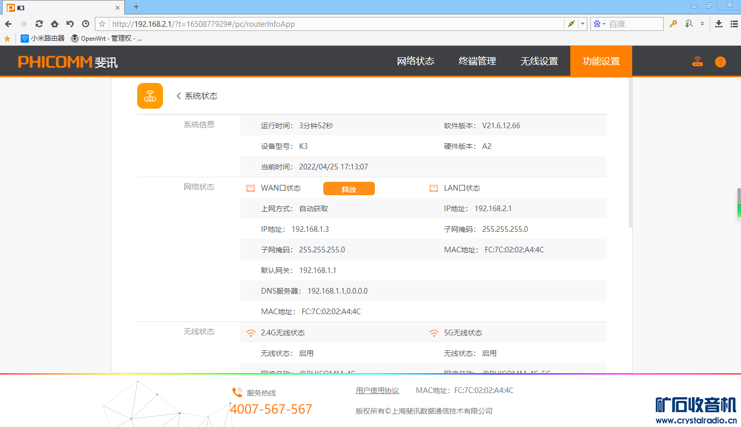The image size is (741, 427).
Task: Select the 无线设置 tab
Action: tap(539, 61)
